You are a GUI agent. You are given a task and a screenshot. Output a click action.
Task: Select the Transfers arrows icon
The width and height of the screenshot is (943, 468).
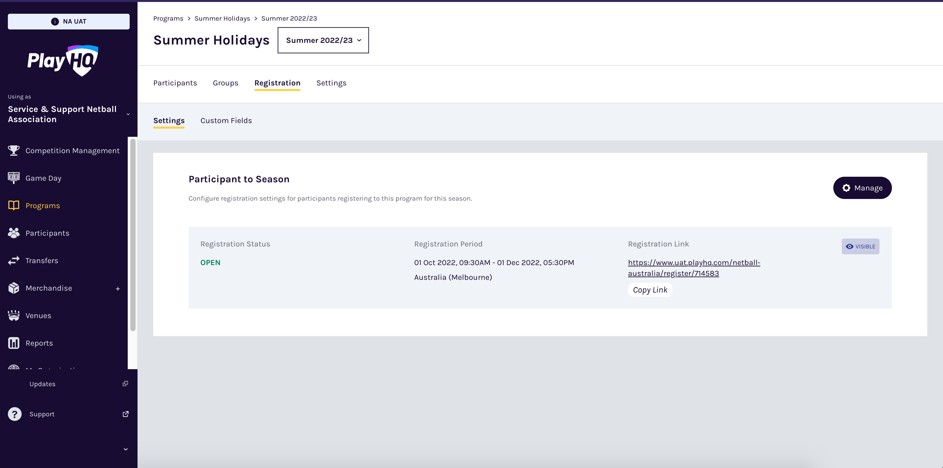click(x=13, y=260)
